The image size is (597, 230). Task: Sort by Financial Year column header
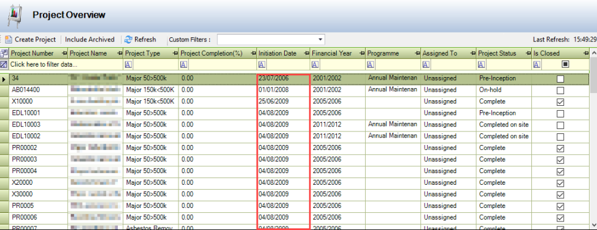[x=331, y=53]
